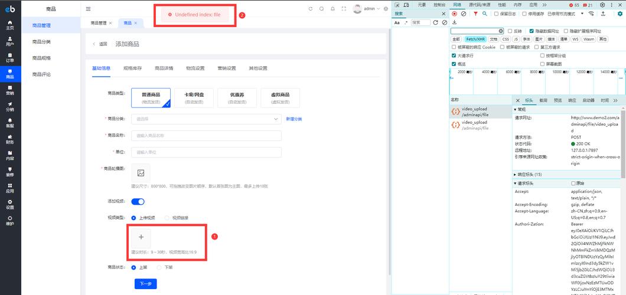
Task: Click the blue 下一步 button
Action: (146, 284)
